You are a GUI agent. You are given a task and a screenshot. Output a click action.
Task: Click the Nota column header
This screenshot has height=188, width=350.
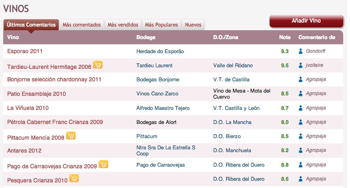[x=285, y=37]
